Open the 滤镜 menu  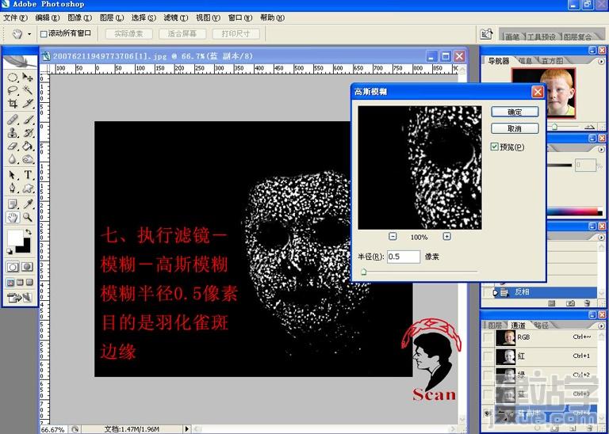pos(175,18)
